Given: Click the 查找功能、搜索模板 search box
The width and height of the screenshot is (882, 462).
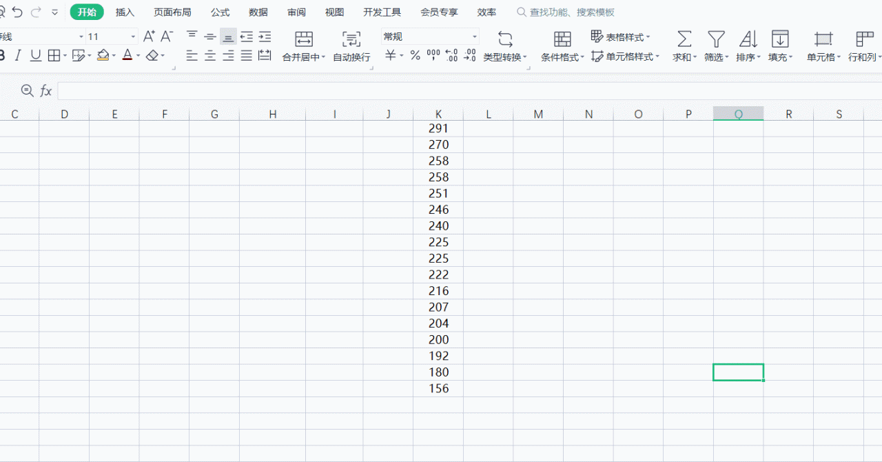Looking at the screenshot, I should [x=566, y=12].
